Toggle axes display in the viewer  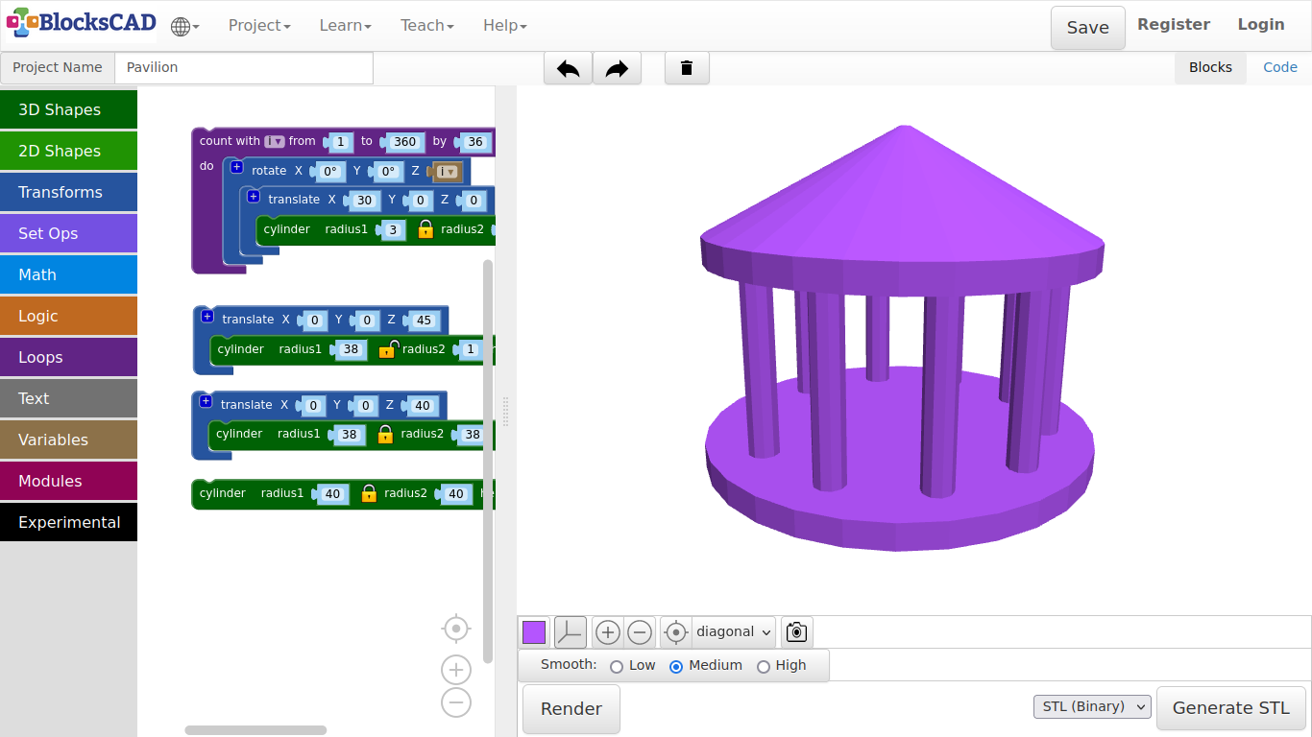[571, 632]
